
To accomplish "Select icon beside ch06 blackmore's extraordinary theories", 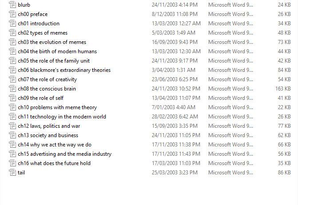I will click(x=12, y=70).
